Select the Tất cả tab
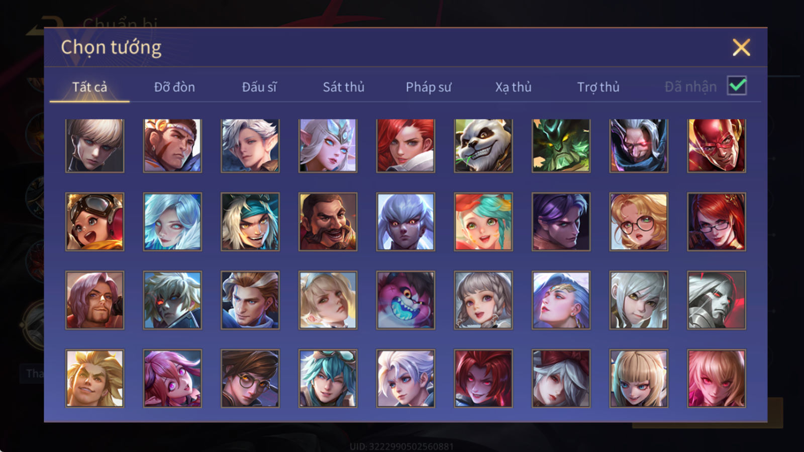 pos(89,87)
